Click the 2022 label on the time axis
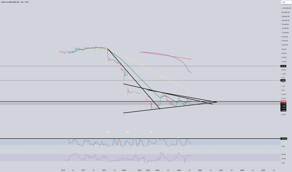292x172 pixels. 140,170
